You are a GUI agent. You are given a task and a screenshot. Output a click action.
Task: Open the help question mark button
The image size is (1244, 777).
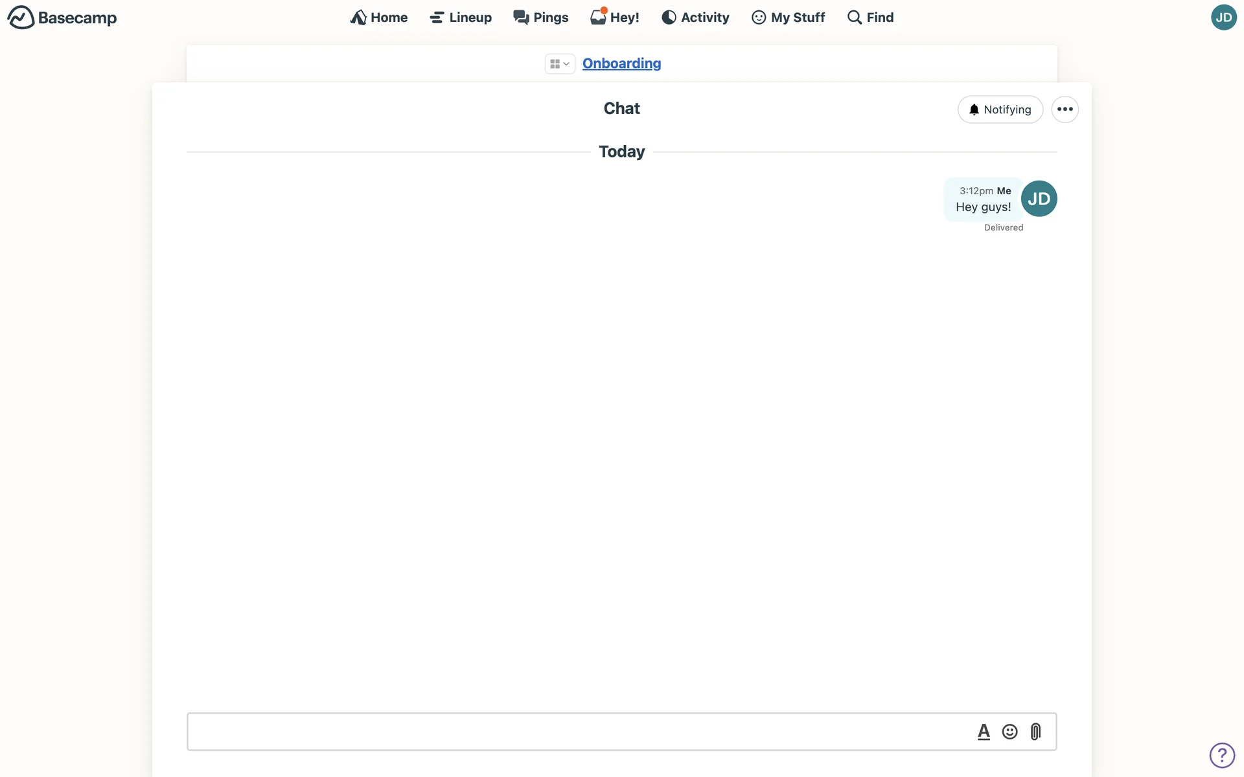1222,755
